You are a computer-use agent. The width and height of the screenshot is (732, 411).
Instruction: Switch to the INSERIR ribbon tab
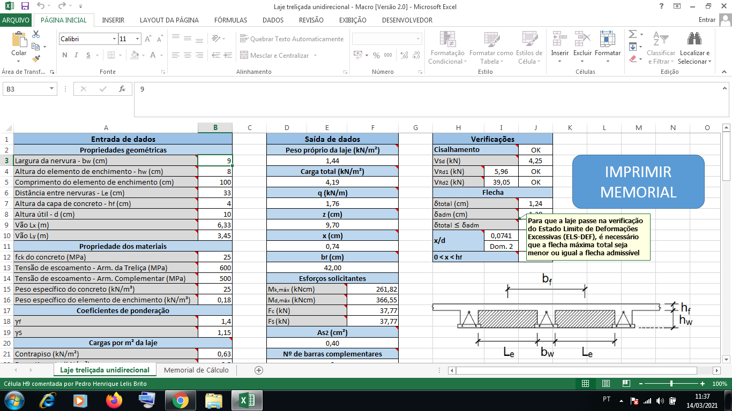(113, 20)
